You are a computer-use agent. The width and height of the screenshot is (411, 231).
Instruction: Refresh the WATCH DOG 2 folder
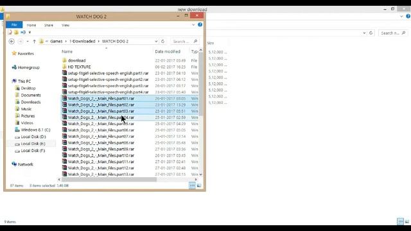[x=162, y=41]
